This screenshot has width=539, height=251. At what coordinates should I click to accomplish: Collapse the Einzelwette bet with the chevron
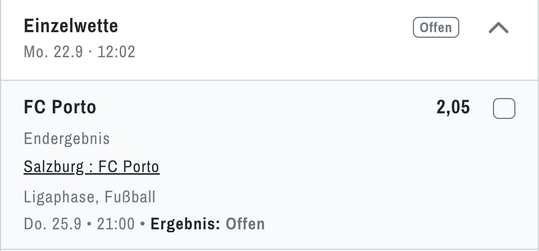pos(498,28)
